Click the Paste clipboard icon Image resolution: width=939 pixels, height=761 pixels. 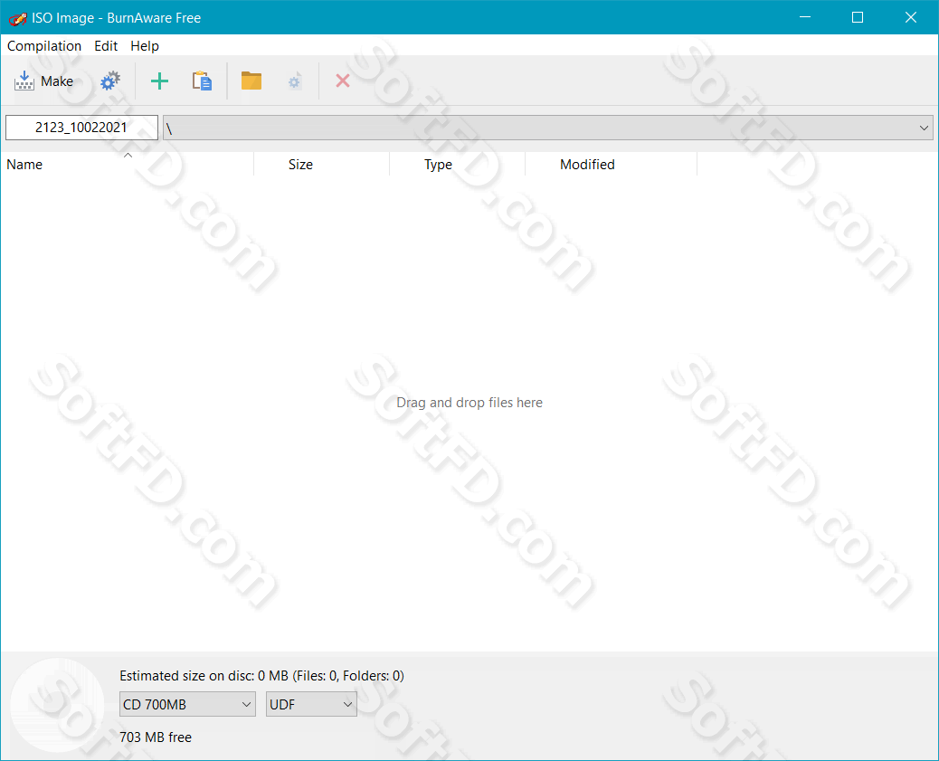(x=202, y=81)
